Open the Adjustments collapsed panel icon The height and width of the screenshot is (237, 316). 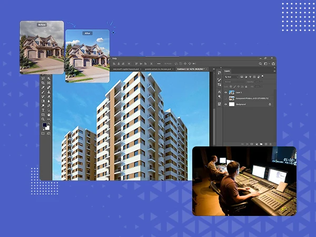[x=219, y=85]
